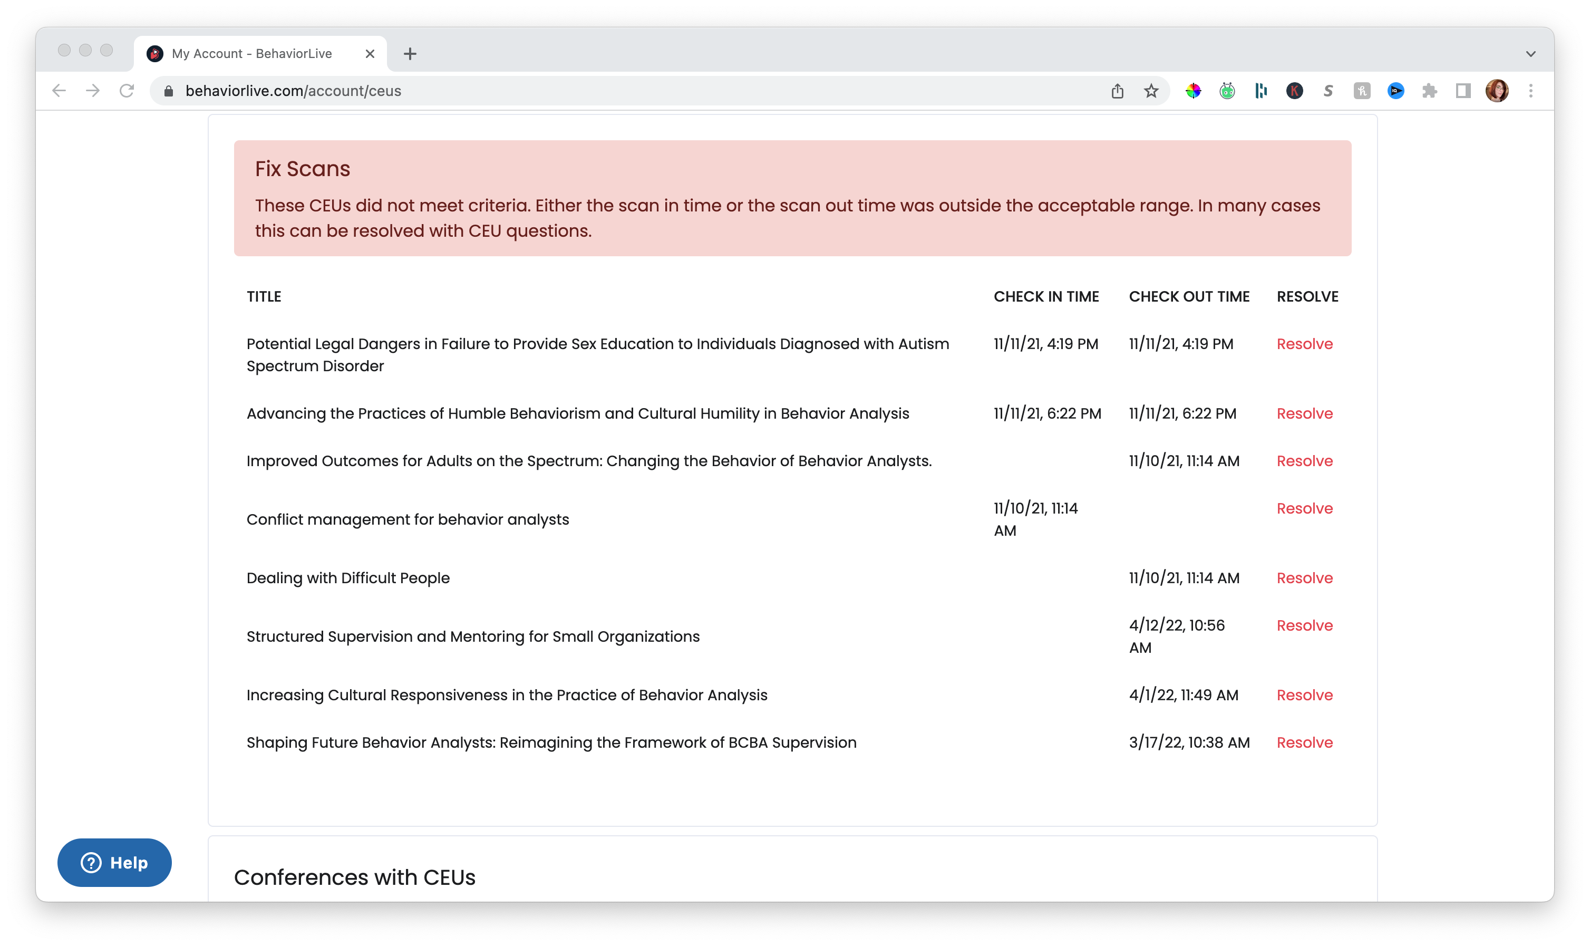Select Conflict management for behavior analysts title
The height and width of the screenshot is (946, 1590).
coord(407,519)
